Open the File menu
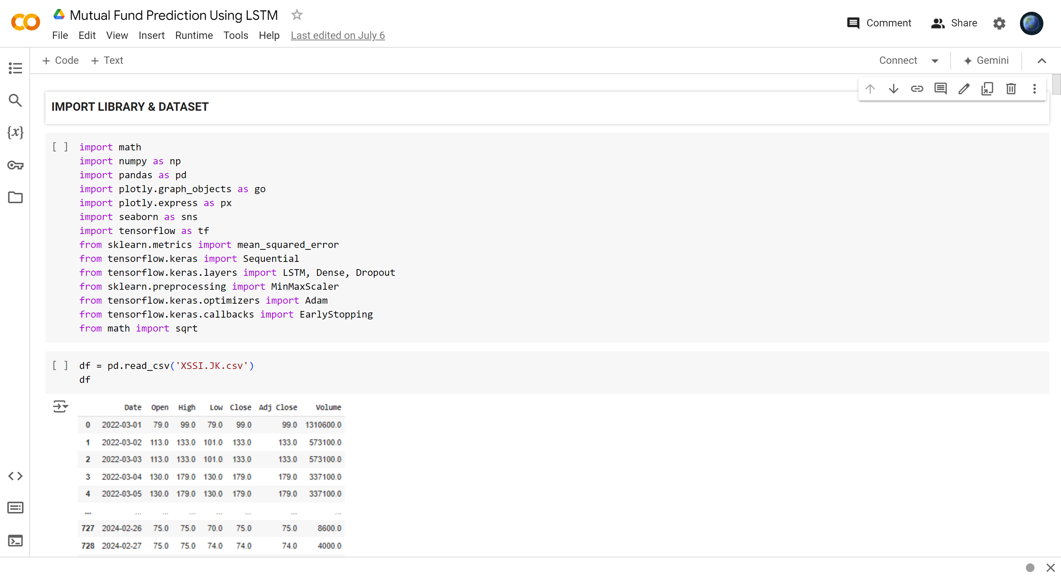This screenshot has width=1061, height=578. (60, 36)
